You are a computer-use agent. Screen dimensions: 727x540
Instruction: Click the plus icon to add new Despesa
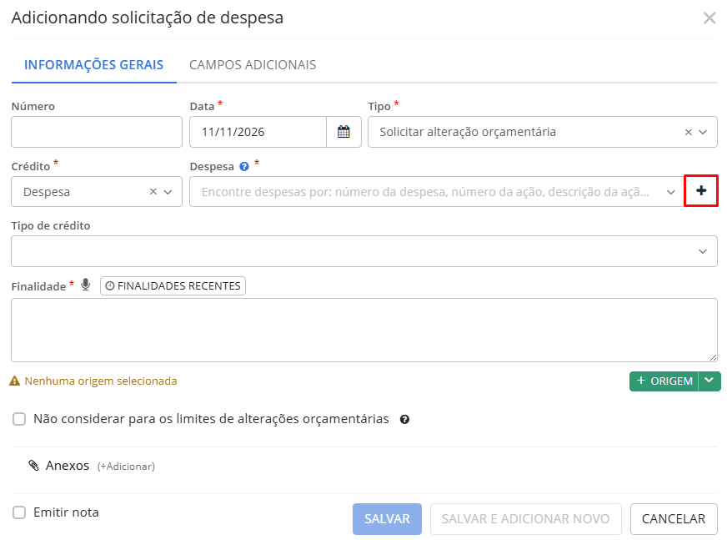[701, 190]
